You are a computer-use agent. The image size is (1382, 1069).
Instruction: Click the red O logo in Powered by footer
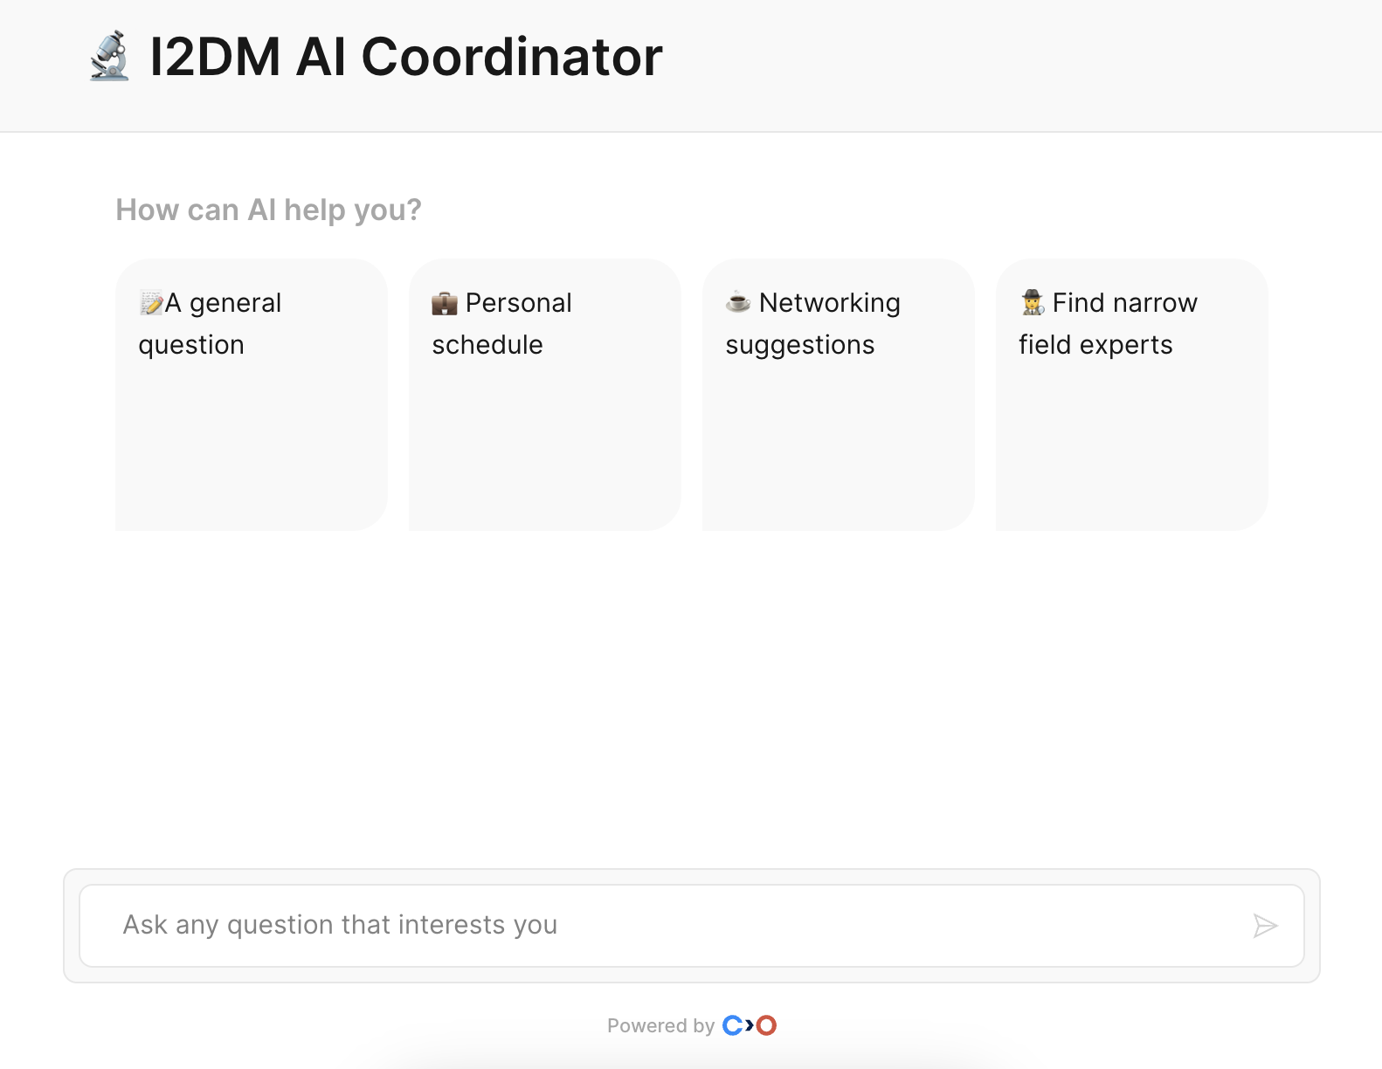tap(765, 1024)
